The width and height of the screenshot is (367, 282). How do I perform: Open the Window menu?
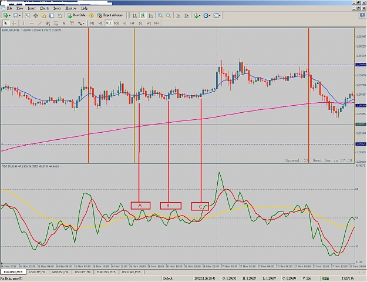tap(70, 8)
